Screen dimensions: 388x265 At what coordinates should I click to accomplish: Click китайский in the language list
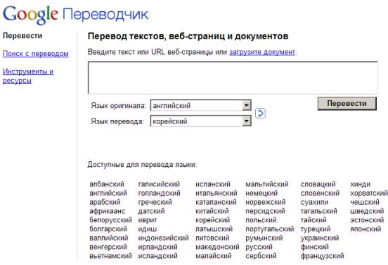pyautogui.click(x=212, y=211)
